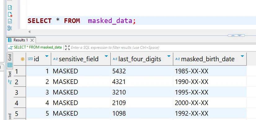
Task: Switch to the Text view tab
Action: [10, 78]
